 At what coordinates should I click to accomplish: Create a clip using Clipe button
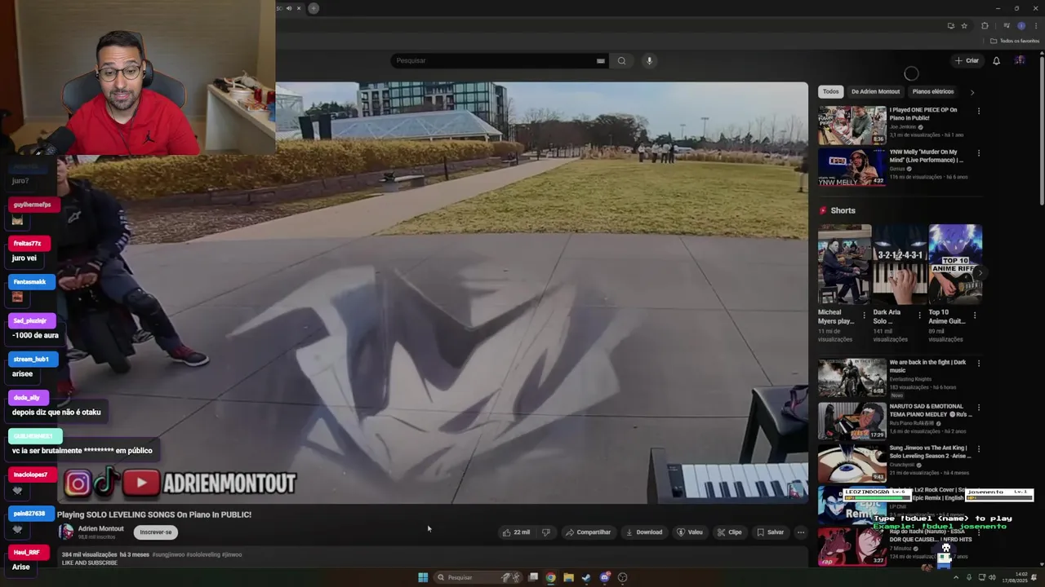click(x=730, y=532)
